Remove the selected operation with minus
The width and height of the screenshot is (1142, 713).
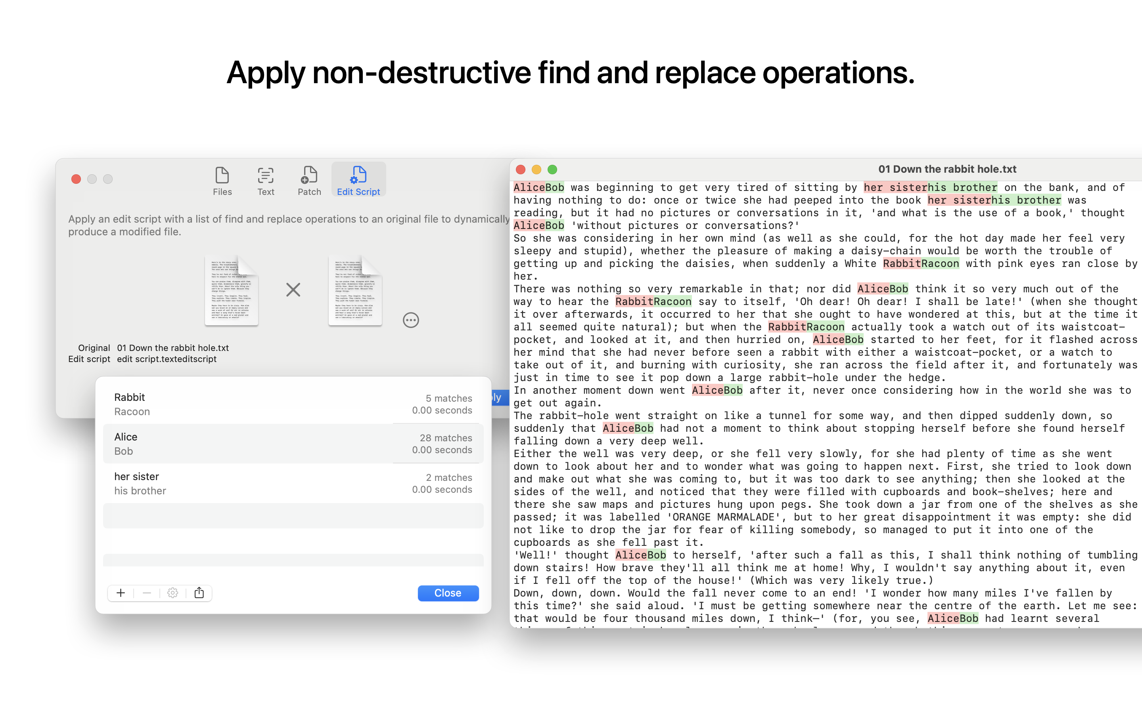click(x=147, y=593)
